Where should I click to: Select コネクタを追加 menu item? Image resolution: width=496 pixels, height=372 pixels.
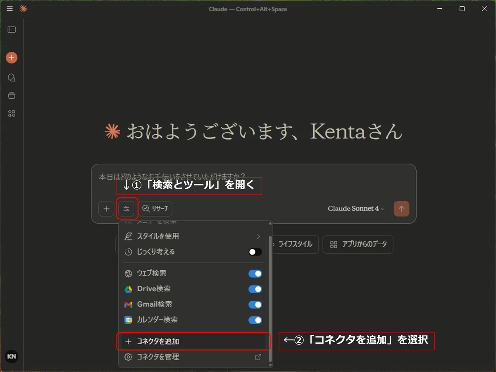[193, 341]
